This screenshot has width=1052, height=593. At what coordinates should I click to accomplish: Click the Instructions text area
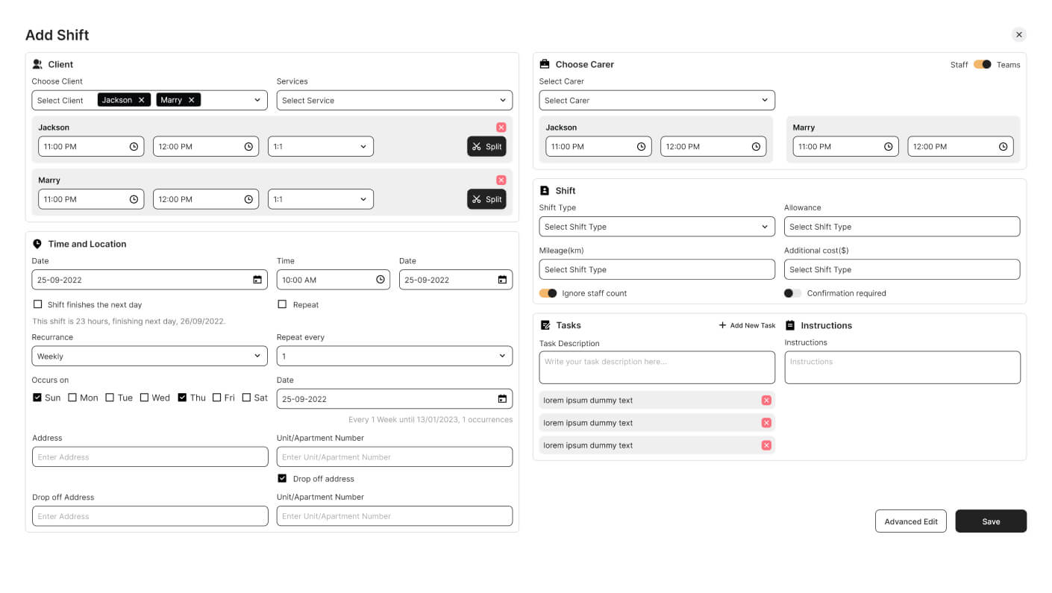tap(902, 368)
